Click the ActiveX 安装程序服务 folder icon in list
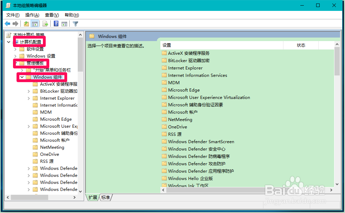Screen dimensions: 345x213 click(164, 53)
